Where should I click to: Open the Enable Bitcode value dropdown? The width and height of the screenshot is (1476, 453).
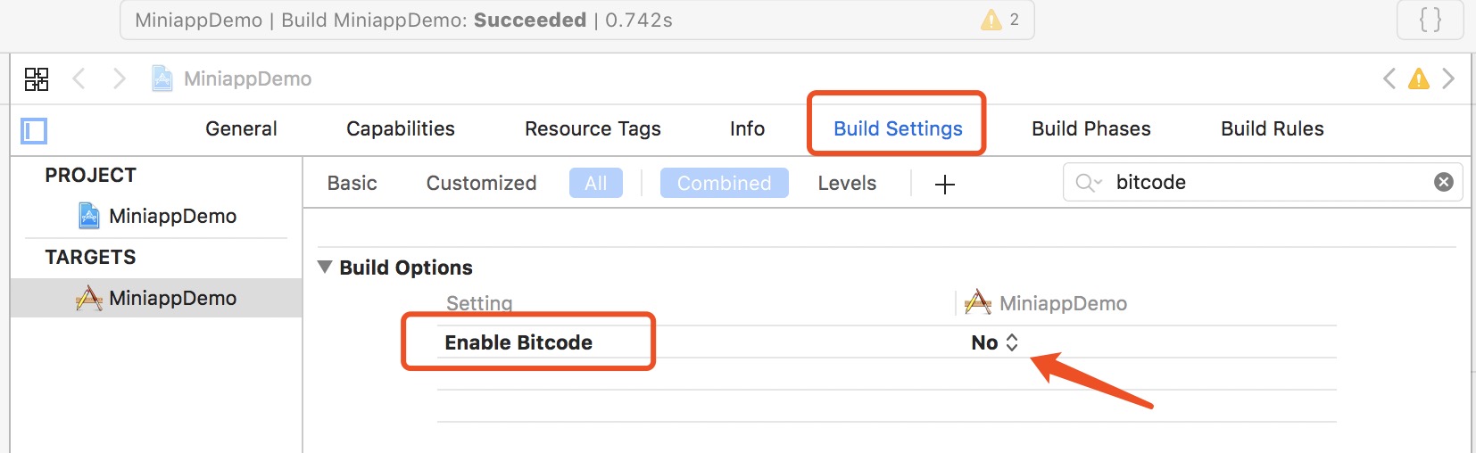point(995,343)
